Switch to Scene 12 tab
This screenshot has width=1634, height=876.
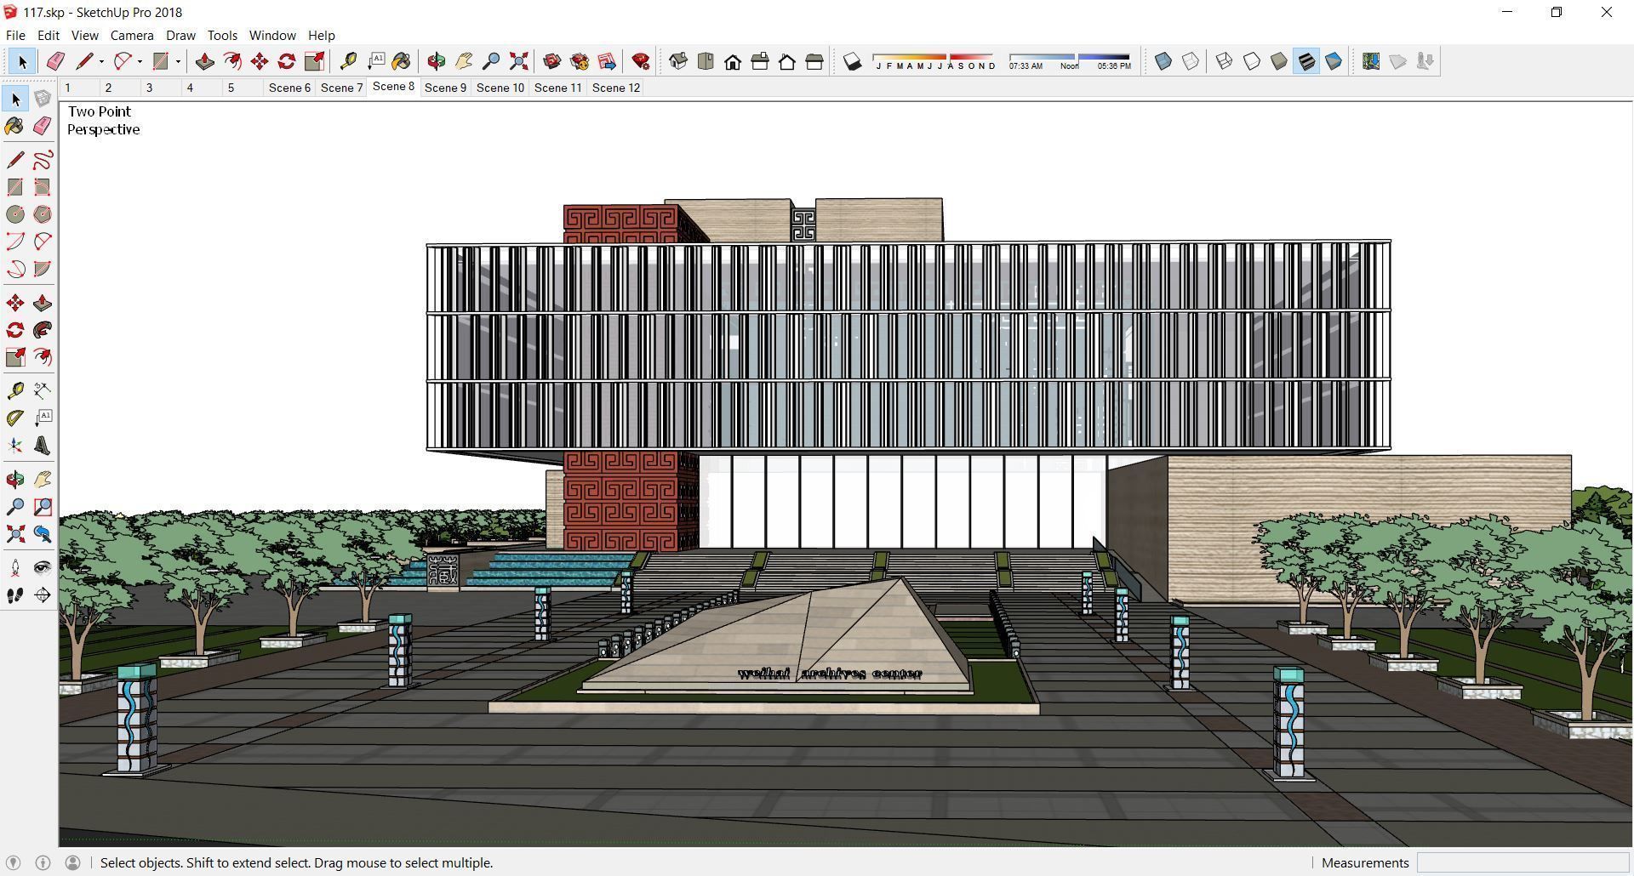click(616, 88)
